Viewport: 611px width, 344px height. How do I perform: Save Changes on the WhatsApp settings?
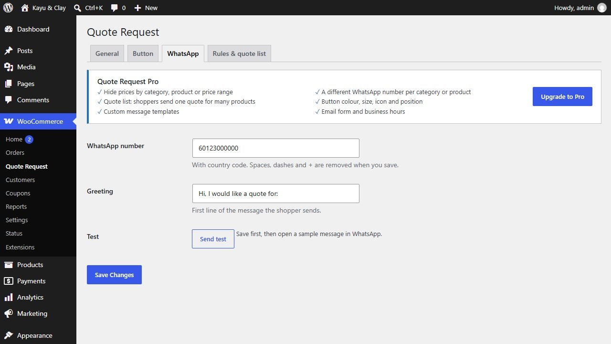(114, 275)
